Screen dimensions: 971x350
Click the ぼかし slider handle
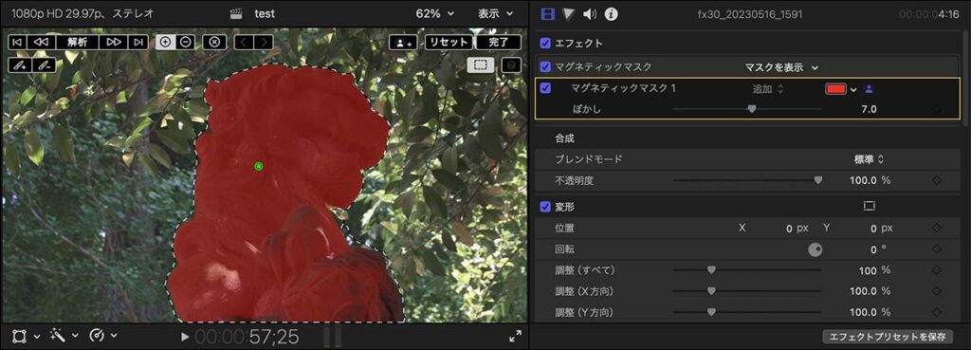coord(752,109)
